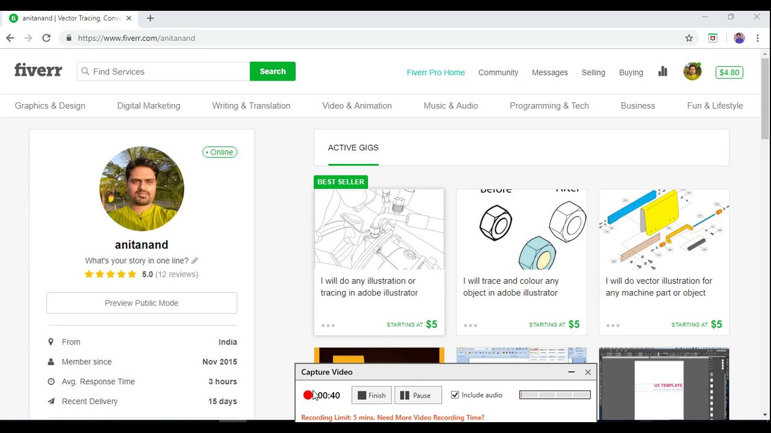Open the Buying menu
Viewport: 771px width, 433px height.
pos(631,72)
